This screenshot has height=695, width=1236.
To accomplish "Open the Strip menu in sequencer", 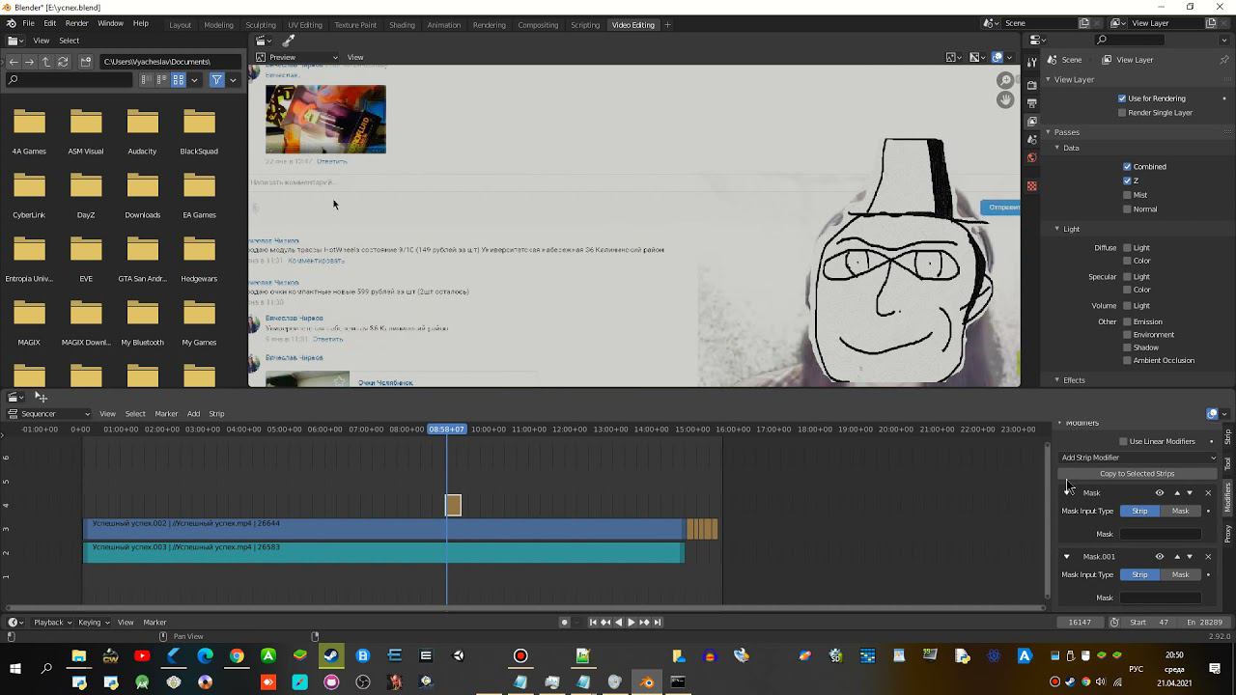I will tap(216, 414).
